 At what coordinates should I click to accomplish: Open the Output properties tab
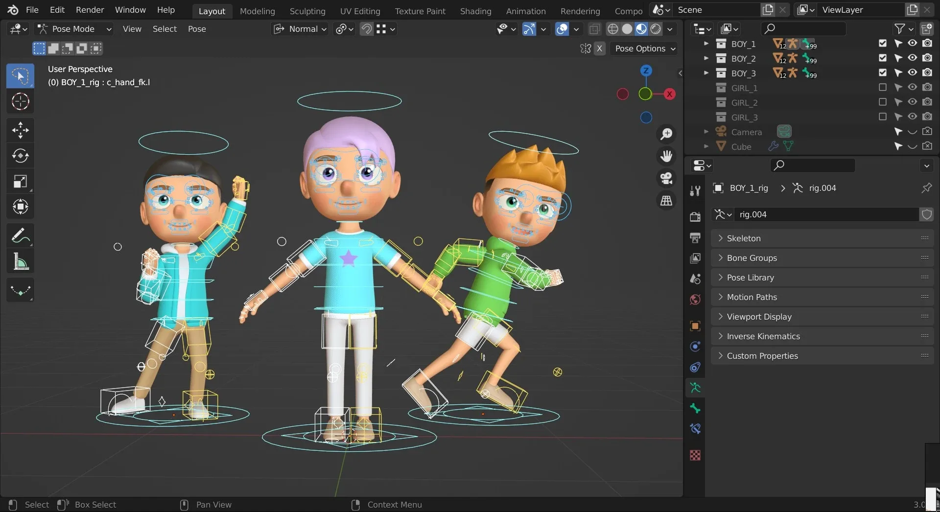[x=695, y=237]
